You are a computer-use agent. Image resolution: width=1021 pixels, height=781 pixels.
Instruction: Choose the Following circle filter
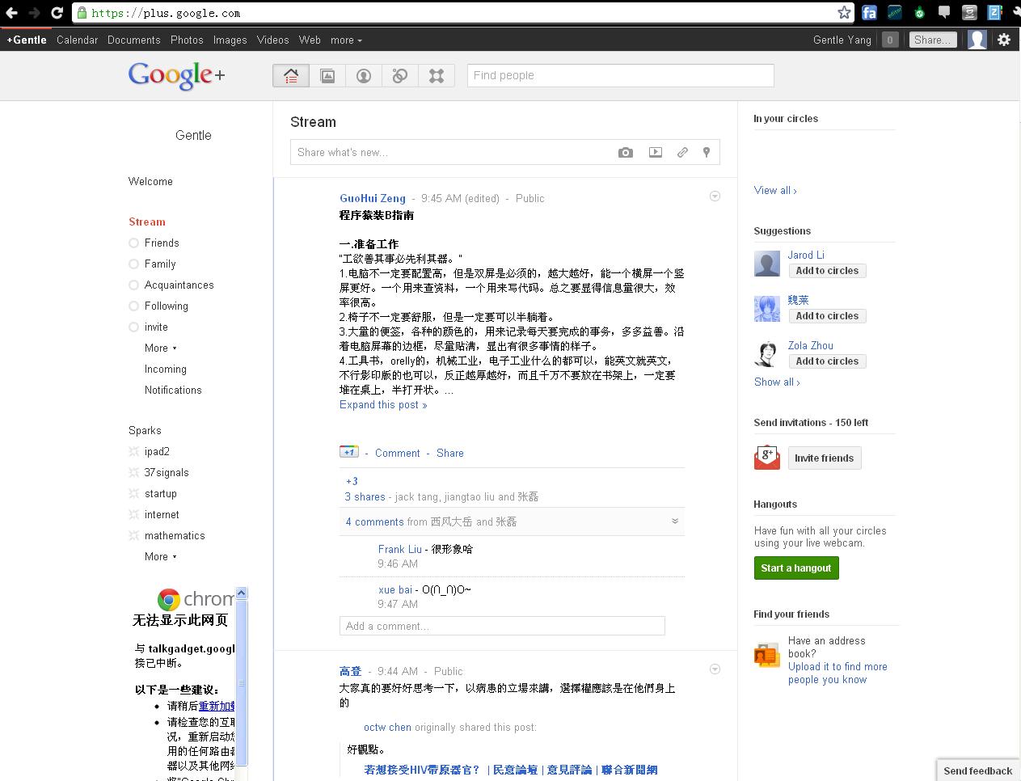[x=167, y=306]
